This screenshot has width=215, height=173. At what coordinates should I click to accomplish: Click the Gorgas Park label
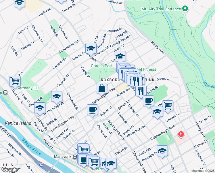(x=102, y=66)
